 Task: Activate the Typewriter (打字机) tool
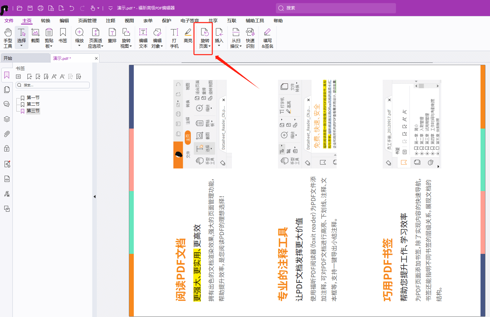tap(174, 38)
